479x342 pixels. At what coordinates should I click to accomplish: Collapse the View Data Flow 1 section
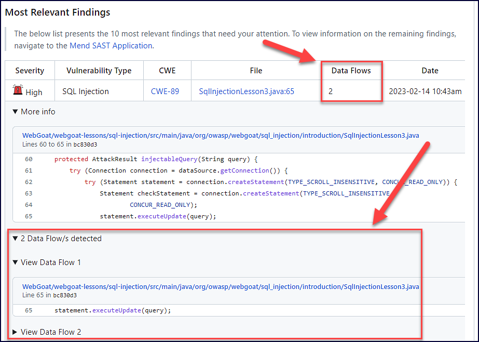(47, 262)
